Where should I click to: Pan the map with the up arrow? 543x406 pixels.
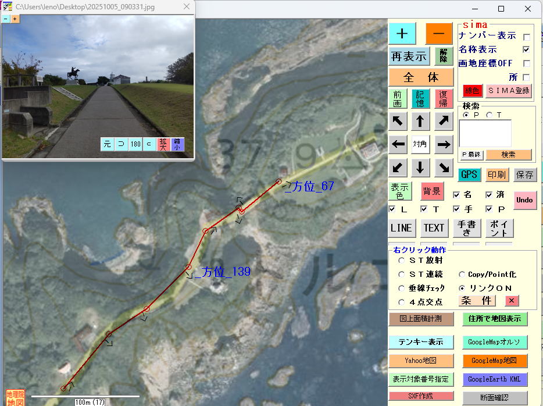(x=420, y=121)
